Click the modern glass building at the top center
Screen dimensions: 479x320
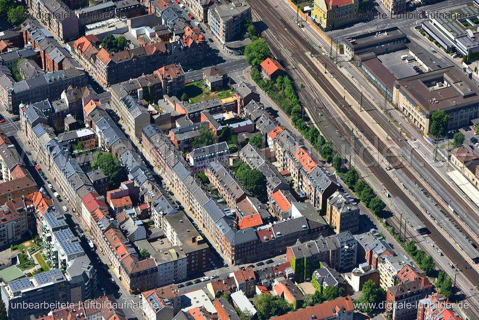pyautogui.click(x=230, y=22)
